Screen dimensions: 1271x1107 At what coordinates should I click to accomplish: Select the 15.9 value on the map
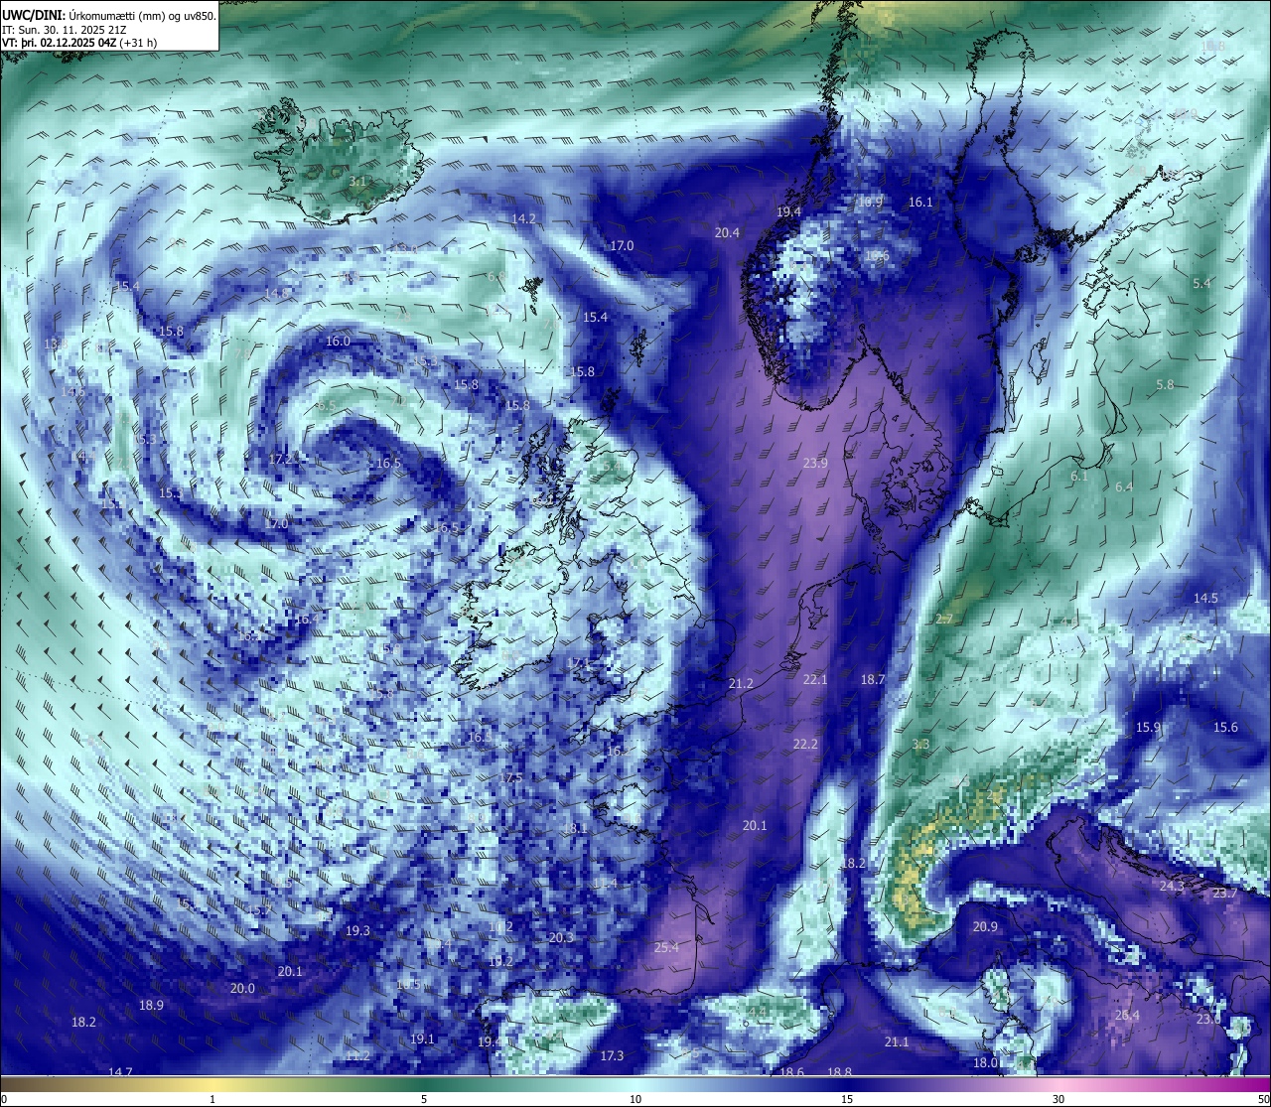pyautogui.click(x=1148, y=728)
